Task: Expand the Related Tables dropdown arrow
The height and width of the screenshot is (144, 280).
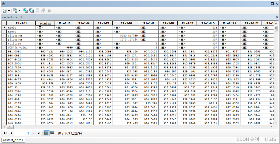Action: tap(19, 11)
